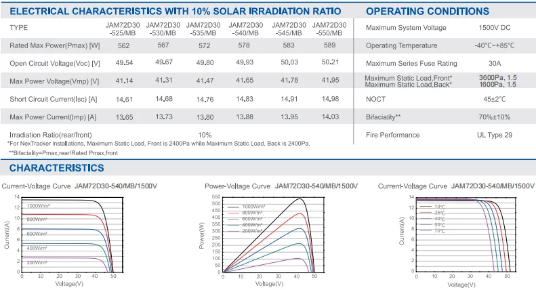536x290 pixels.
Task: Click the 'Bifaciality**' label
Action: click(384, 117)
